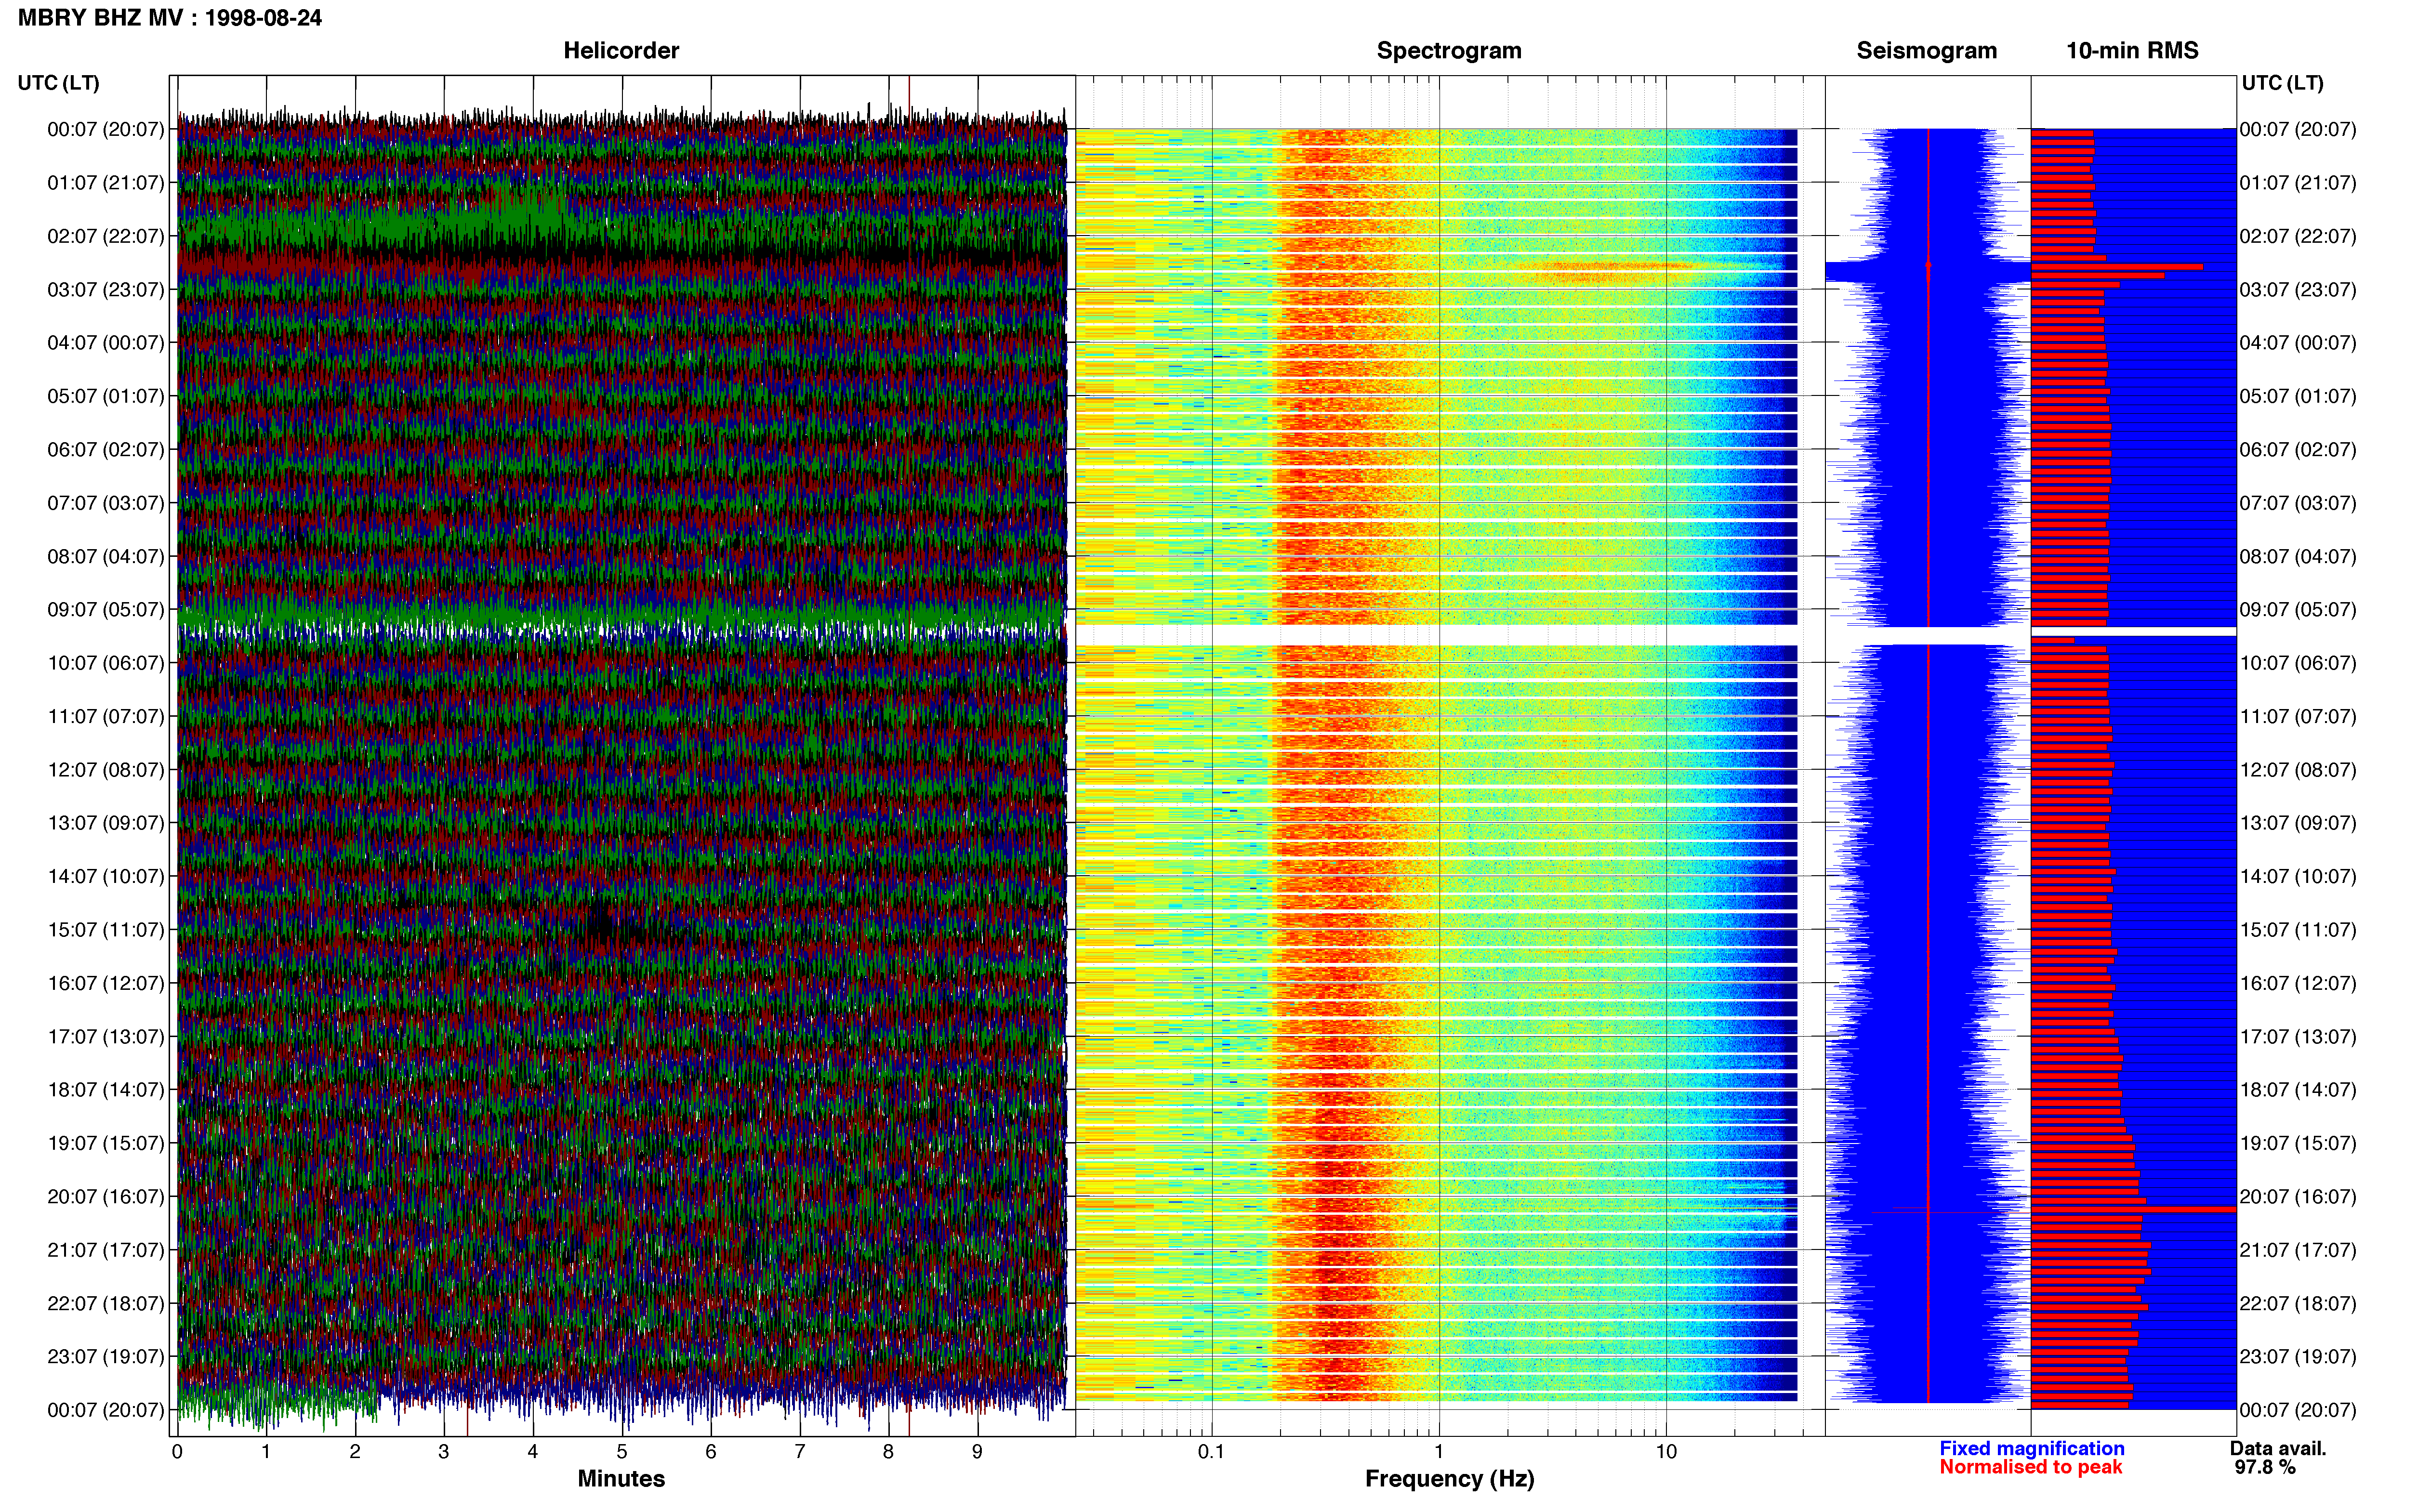Click left time label '04:07 (00:07)'

coord(106,343)
